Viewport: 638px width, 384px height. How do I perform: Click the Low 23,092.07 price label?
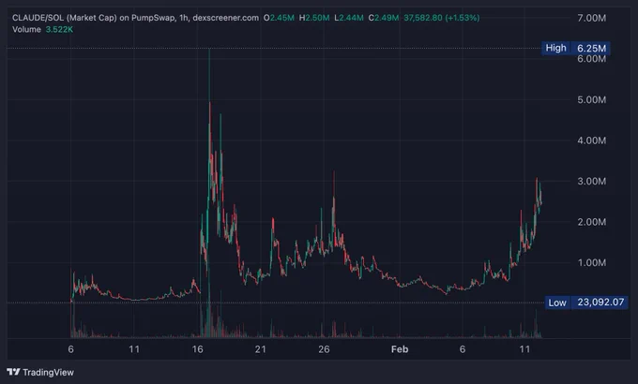pos(586,303)
